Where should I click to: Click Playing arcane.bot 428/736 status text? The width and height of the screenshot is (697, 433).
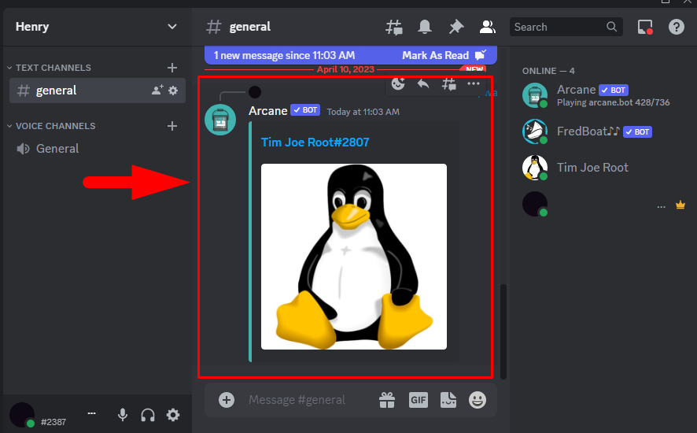(x=613, y=102)
